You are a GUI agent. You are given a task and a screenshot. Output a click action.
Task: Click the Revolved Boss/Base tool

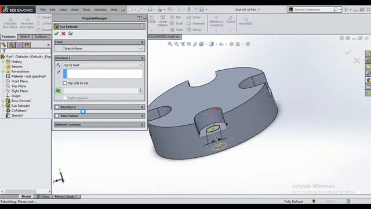click(27, 23)
